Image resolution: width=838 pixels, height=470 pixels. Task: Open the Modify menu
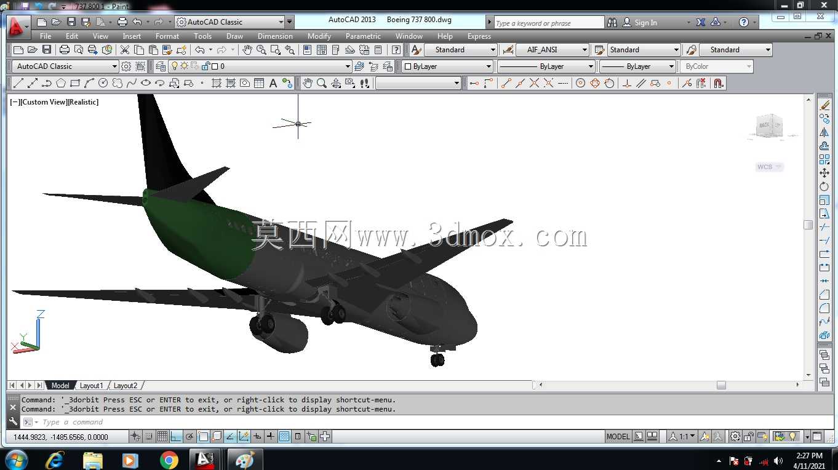(x=319, y=36)
